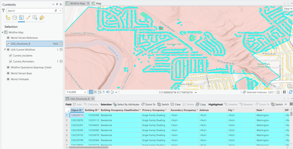Image resolution: width=293 pixels, height=149 pixels.
Task: Toggle World Terrain Base checkbox
Action: point(8,73)
